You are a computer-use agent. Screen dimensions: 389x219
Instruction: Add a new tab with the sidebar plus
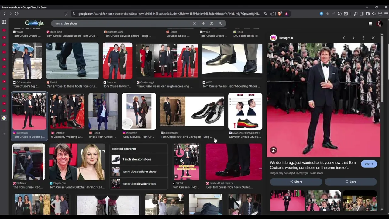[4, 134]
